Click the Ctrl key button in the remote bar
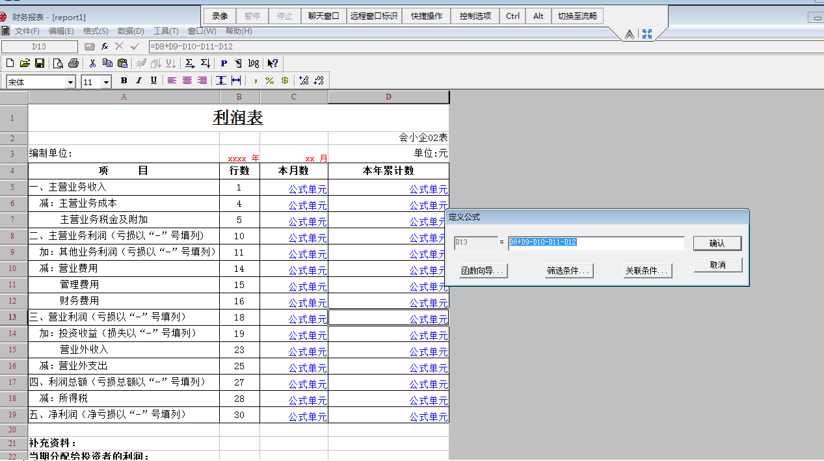The height and width of the screenshot is (461, 824). point(513,16)
